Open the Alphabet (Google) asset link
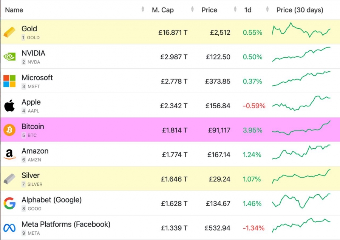 [52, 200]
